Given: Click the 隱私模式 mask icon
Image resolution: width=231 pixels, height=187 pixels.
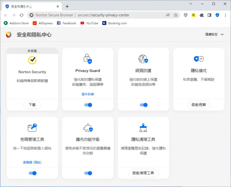Looking at the screenshot, I should click(x=199, y=59).
